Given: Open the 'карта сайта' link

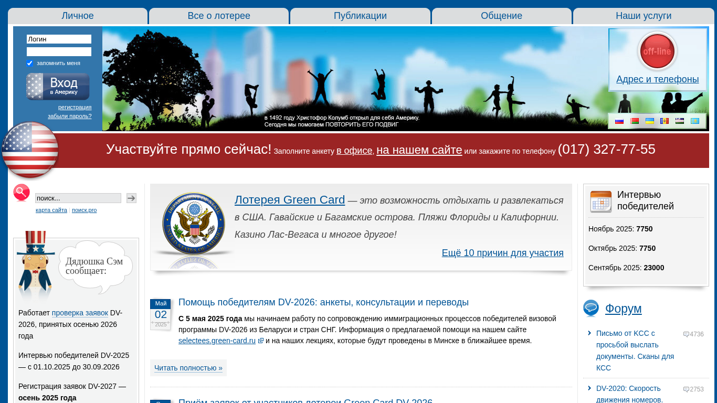Looking at the screenshot, I should 51,210.
